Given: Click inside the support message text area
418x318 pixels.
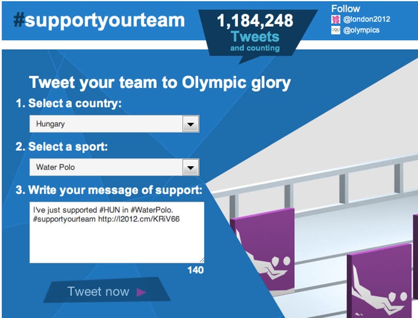Looking at the screenshot, I should point(117,232).
